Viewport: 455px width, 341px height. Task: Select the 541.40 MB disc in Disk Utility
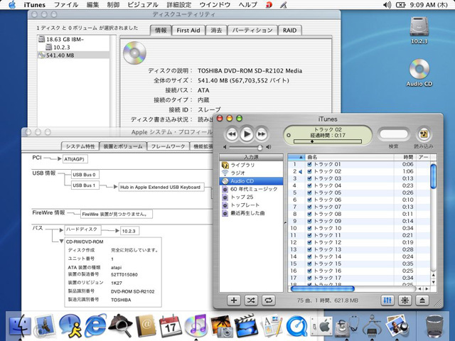click(x=74, y=55)
